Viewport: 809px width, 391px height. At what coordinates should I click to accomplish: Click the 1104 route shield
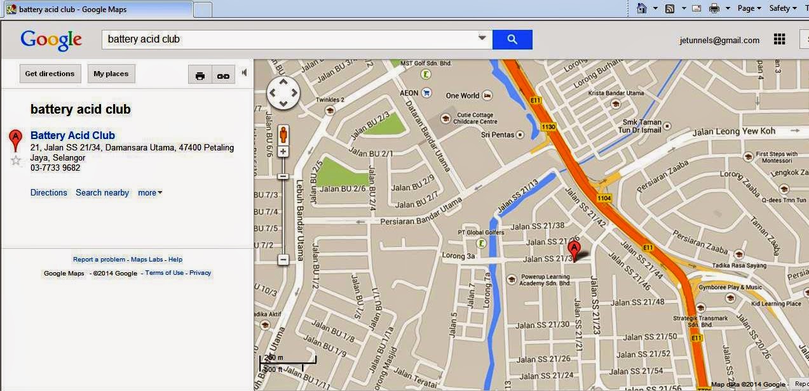(x=604, y=198)
